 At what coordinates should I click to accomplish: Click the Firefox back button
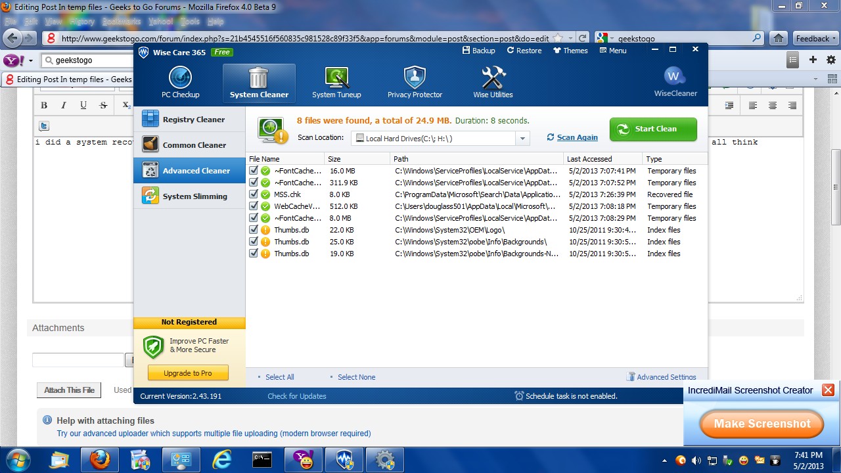(12, 37)
